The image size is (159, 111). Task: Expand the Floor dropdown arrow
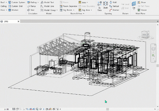pyautogui.click(x=7, y=10)
